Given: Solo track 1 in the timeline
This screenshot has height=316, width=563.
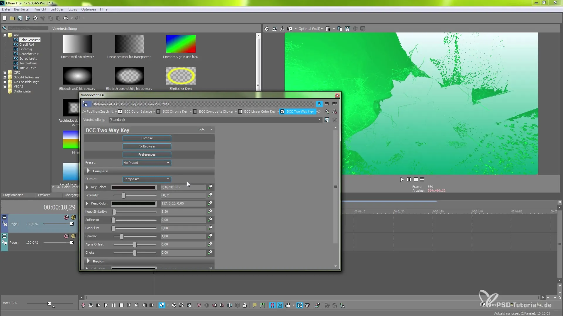Looking at the screenshot, I should [73, 217].
